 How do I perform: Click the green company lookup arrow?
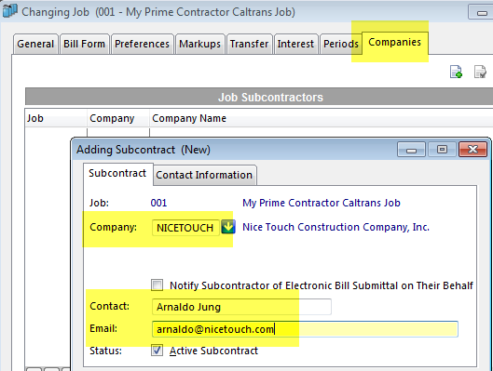(x=228, y=227)
